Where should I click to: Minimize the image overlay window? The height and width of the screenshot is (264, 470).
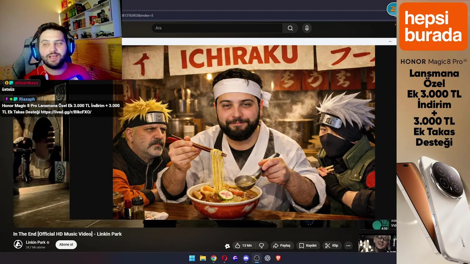[x=390, y=41]
